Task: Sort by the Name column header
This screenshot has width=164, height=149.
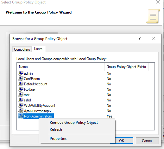Action: (60, 67)
